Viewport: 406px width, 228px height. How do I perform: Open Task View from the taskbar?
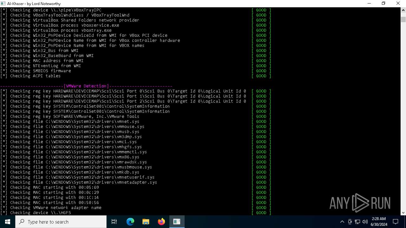pyautogui.click(x=114, y=222)
